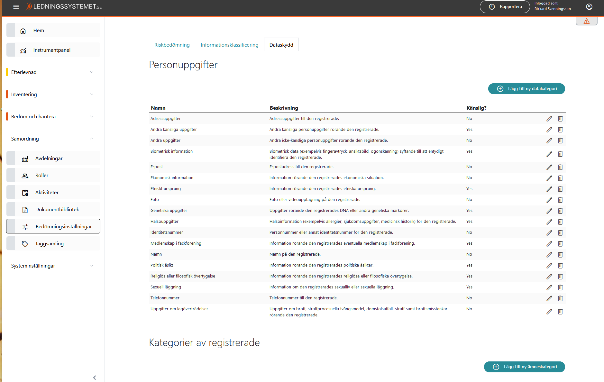The image size is (604, 382).
Task: Open the hamburger menu in top bar
Action: [16, 7]
